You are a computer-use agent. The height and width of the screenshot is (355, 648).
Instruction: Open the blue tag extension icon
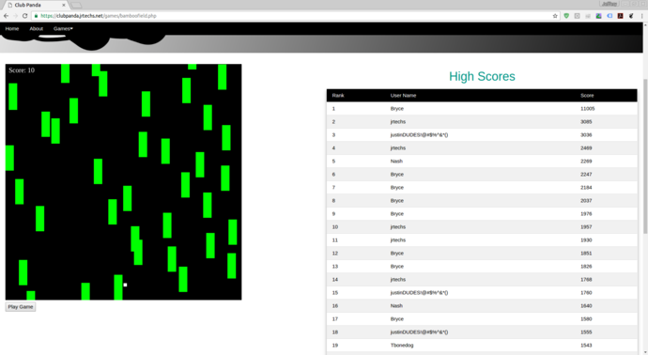point(609,16)
